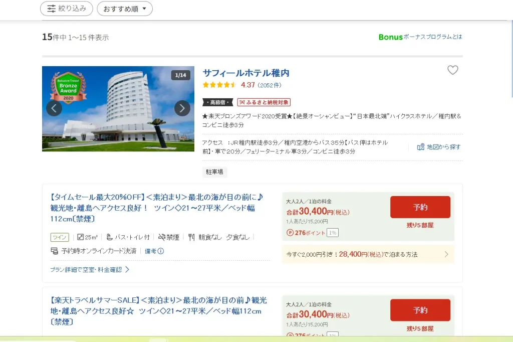Click the 合計30,400円 price in first plan

(x=318, y=212)
